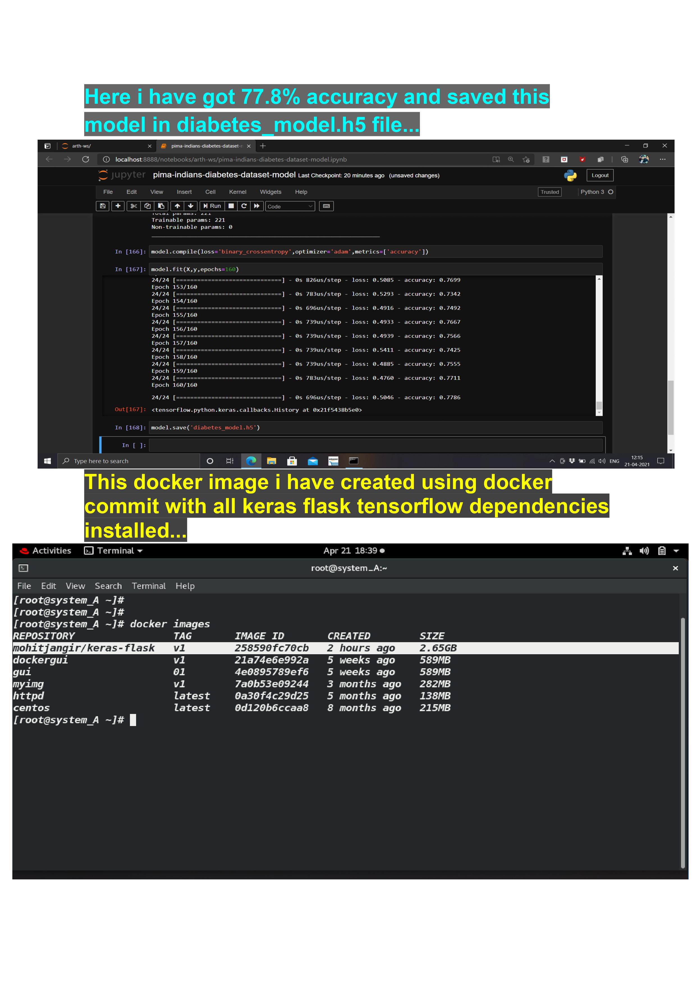This screenshot has height=984, width=697.
Task: Open the Kernel menu in Jupyter
Action: pyautogui.click(x=237, y=192)
